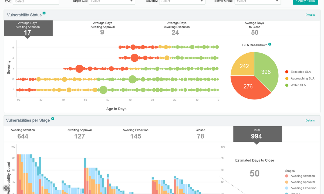The image size is (324, 194).
Task: Select the Average Days Awaiting Approval tab
Action: 102,28
